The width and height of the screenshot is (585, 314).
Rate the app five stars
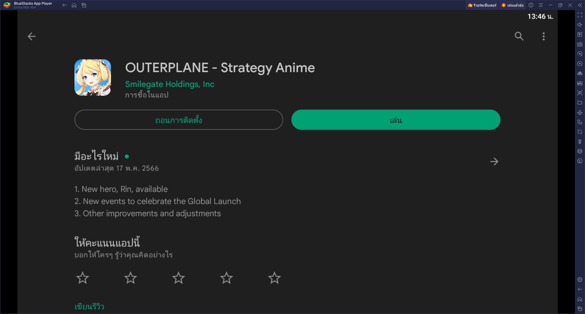[x=274, y=278]
